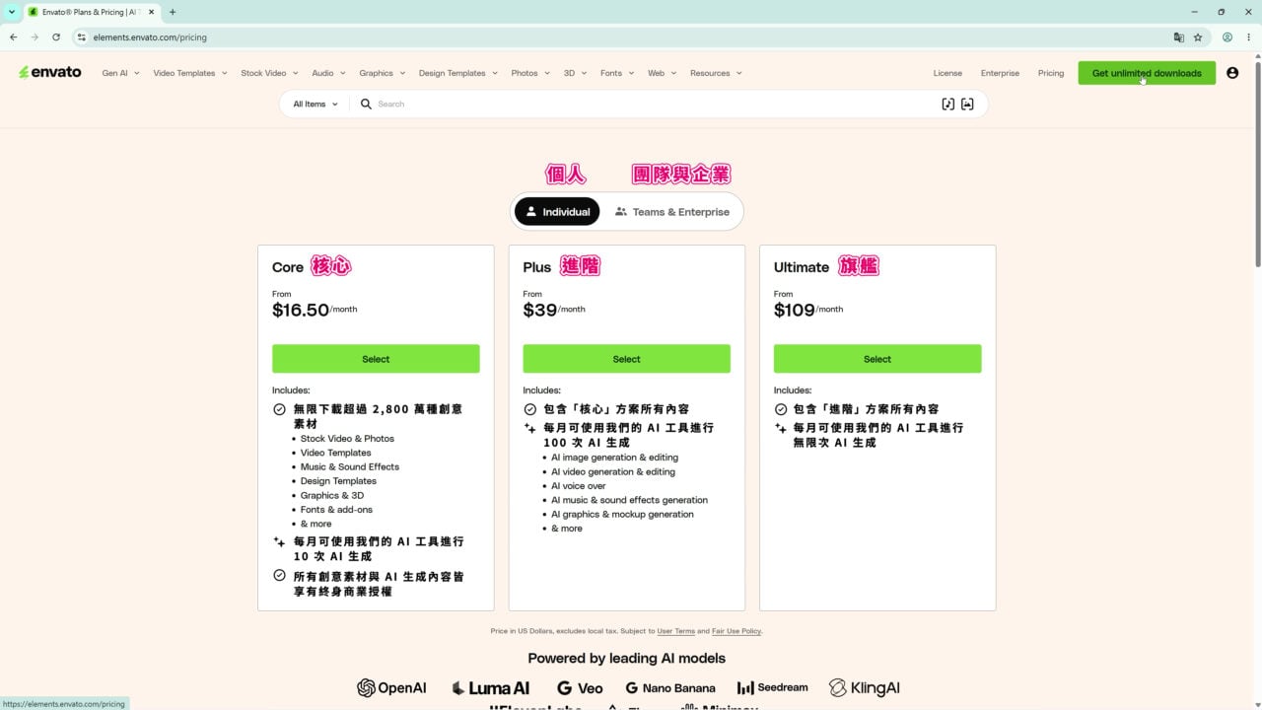Open tab search dropdown arrow

click(11, 12)
